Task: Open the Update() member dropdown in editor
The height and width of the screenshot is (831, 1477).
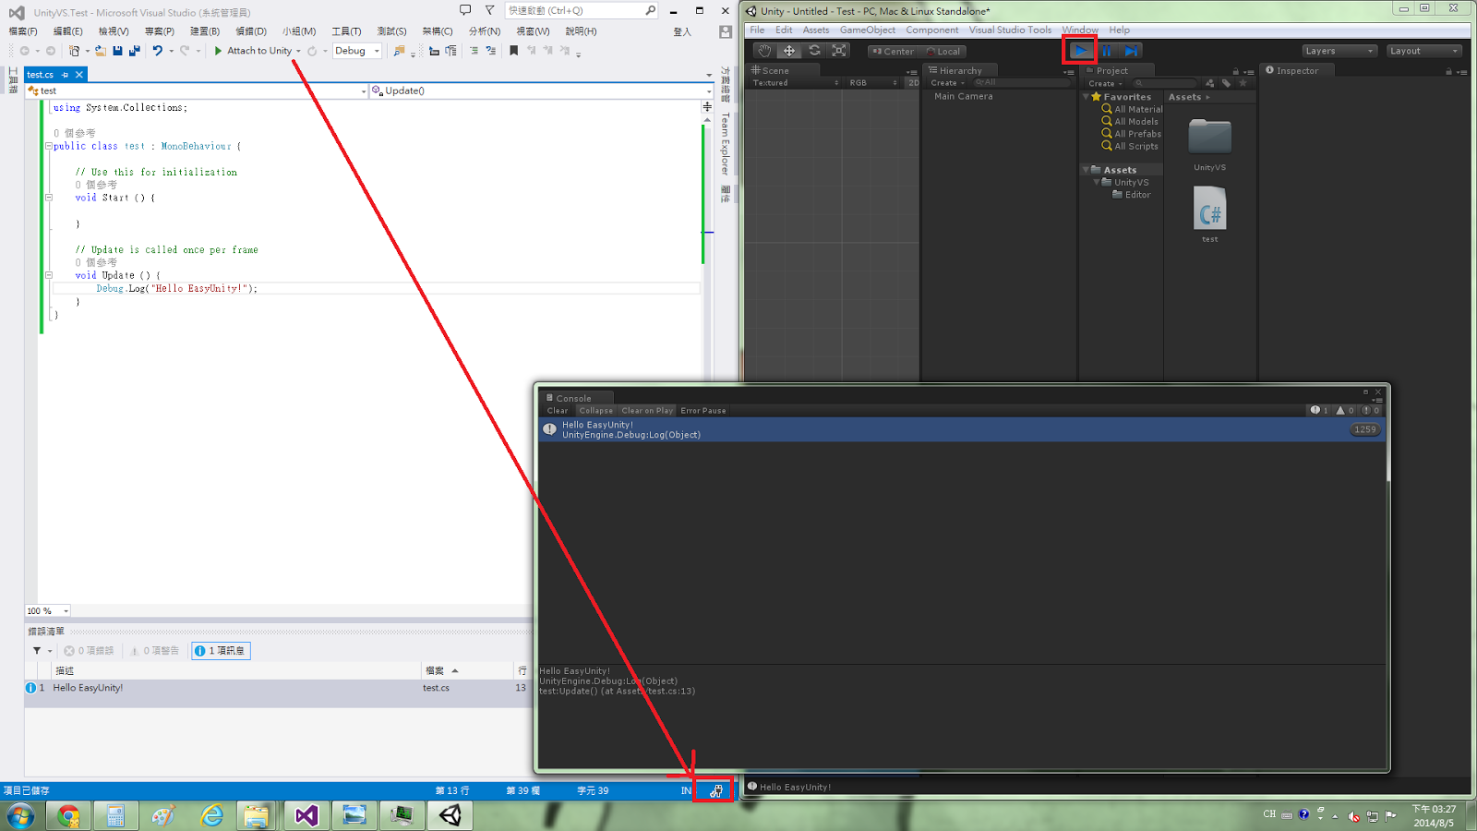Action: click(x=541, y=90)
